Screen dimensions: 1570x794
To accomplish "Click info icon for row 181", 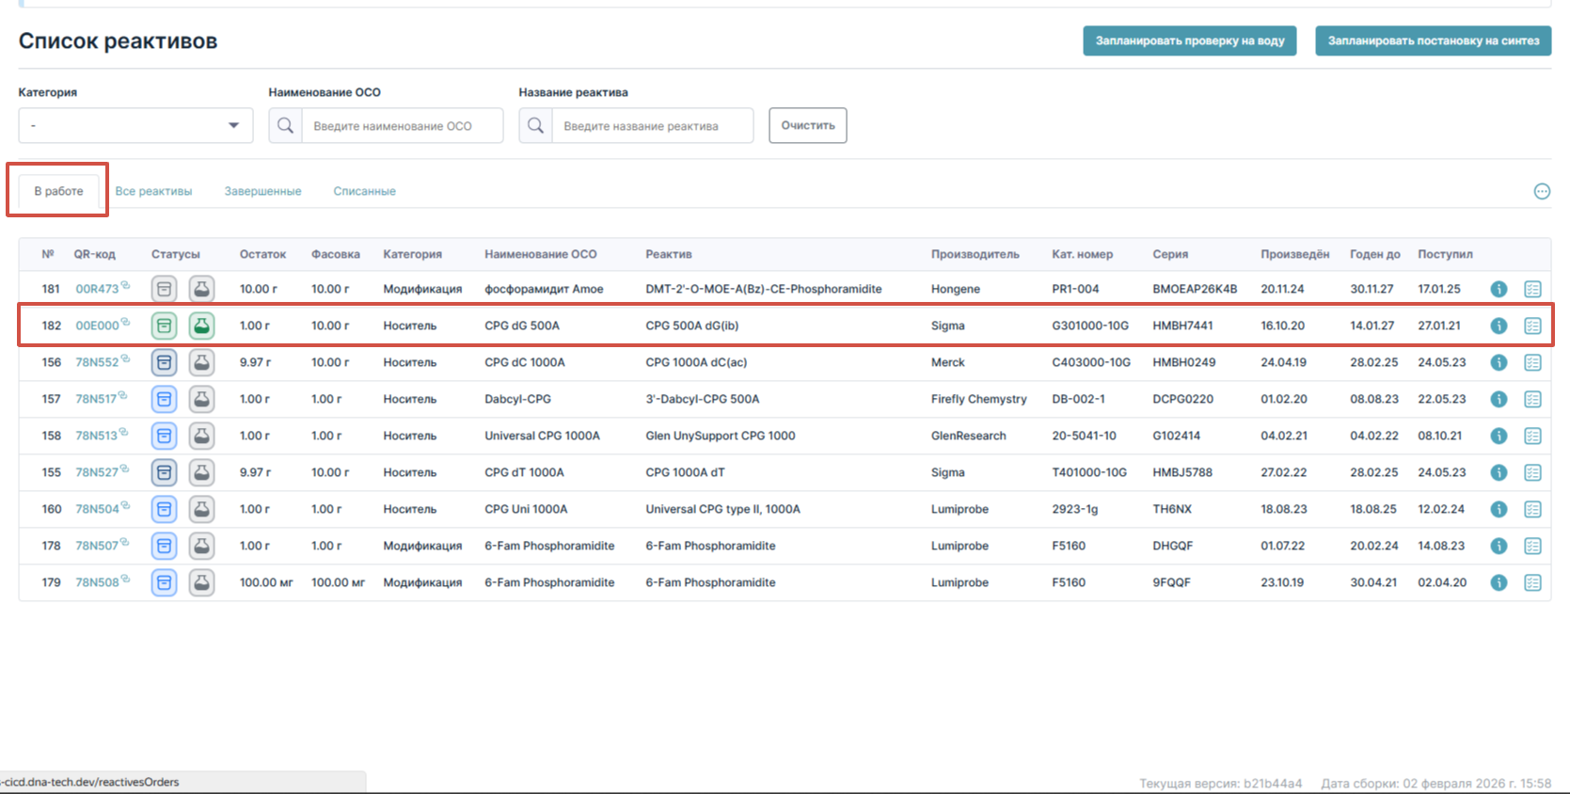I will 1499,289.
